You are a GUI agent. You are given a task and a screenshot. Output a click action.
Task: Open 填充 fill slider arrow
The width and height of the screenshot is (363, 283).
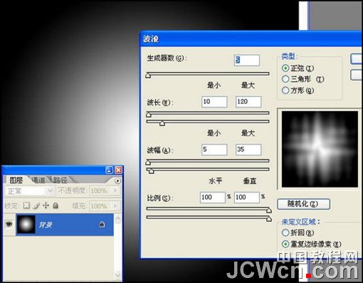115,206
